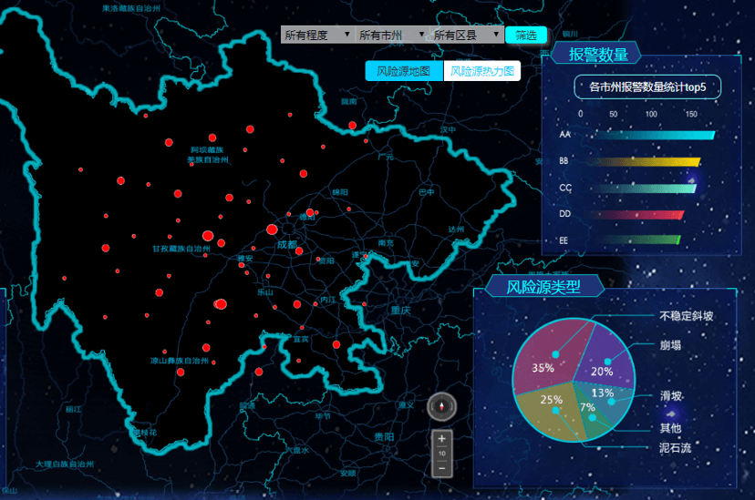Image resolution: width=755 pixels, height=500 pixels.
Task: Expand the 所有区县 dropdown
Action: tap(467, 35)
